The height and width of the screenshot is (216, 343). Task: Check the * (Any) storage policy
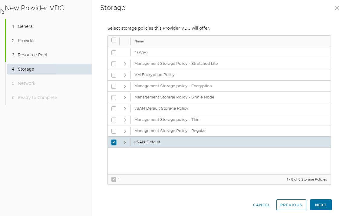pos(114,53)
